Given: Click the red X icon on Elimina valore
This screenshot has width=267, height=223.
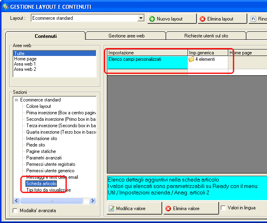Looking at the screenshot, I should click(x=168, y=209).
